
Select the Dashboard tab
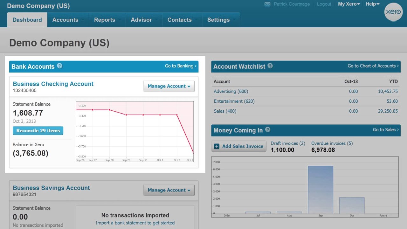tap(27, 20)
